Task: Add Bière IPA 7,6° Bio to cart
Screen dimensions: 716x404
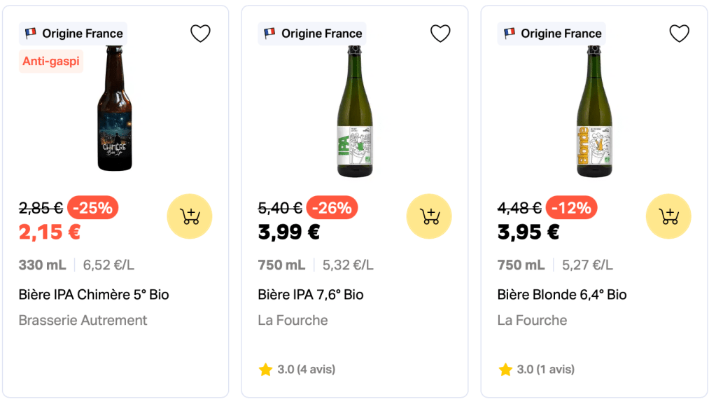Action: point(429,216)
